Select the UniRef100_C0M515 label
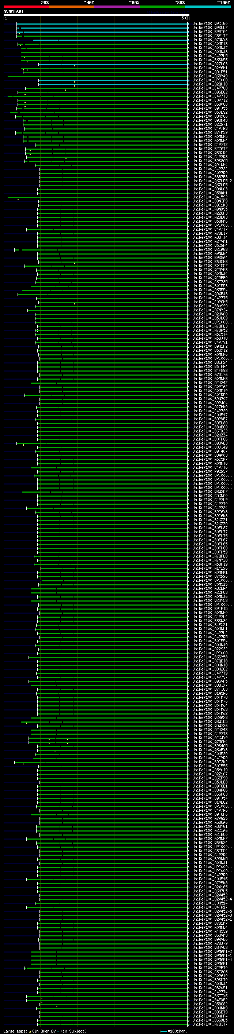This screenshot has width=234, height=1034. pyautogui.click(x=210, y=584)
